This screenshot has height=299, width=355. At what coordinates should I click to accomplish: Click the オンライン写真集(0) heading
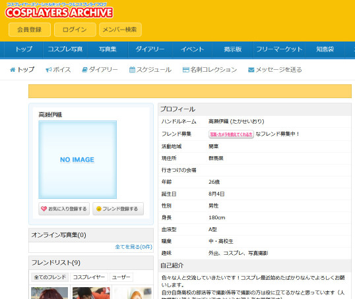tap(59, 235)
